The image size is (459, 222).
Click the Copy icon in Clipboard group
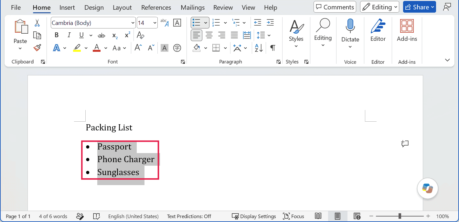(x=37, y=35)
